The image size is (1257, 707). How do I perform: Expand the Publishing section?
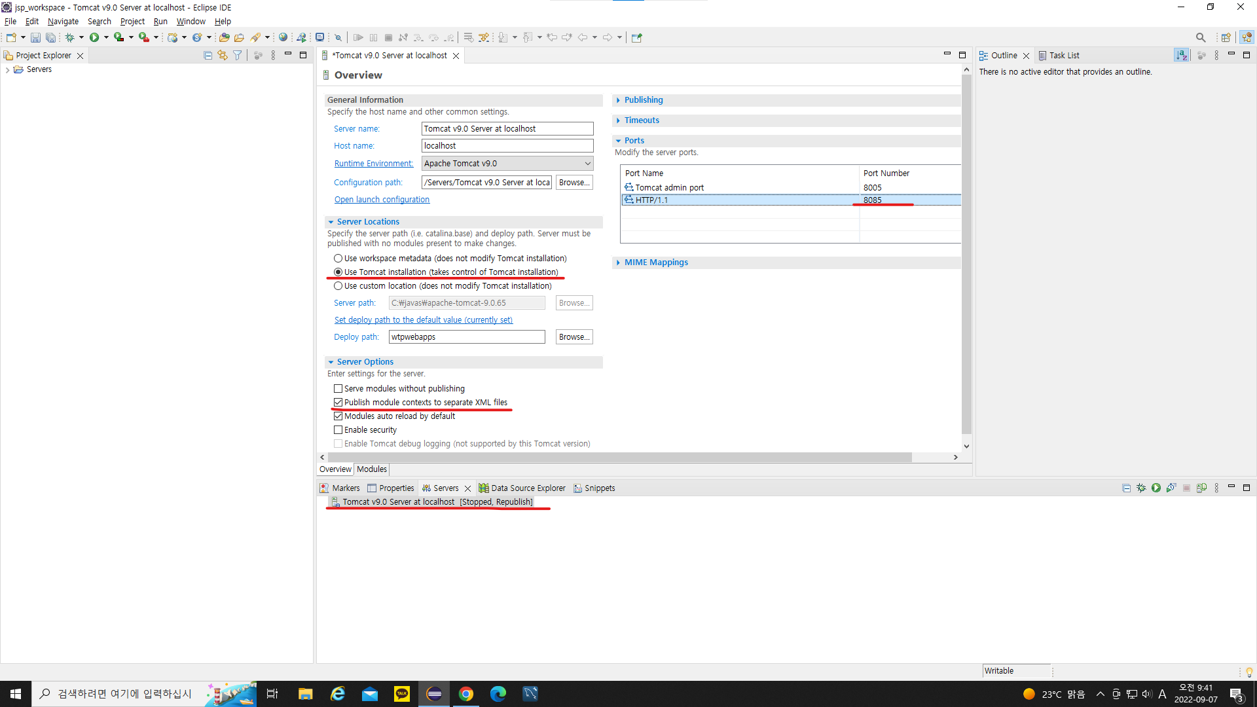(643, 100)
